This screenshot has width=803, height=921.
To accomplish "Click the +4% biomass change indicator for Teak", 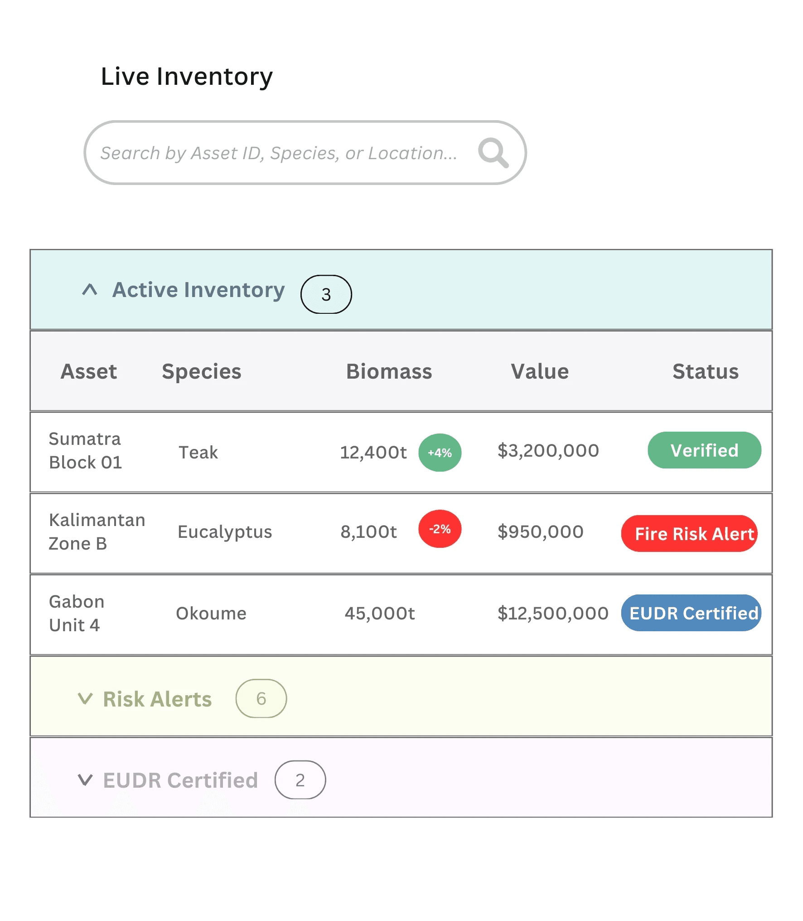I will pos(439,452).
